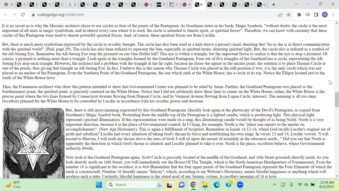This screenshot has width=339, height=191.
Task: Switch to the red-icon tab labeled 'S'
Action: (x=148, y=5)
